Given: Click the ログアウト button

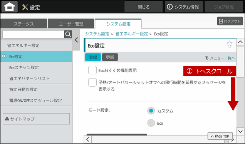Looking at the screenshot, I should coord(230,21).
